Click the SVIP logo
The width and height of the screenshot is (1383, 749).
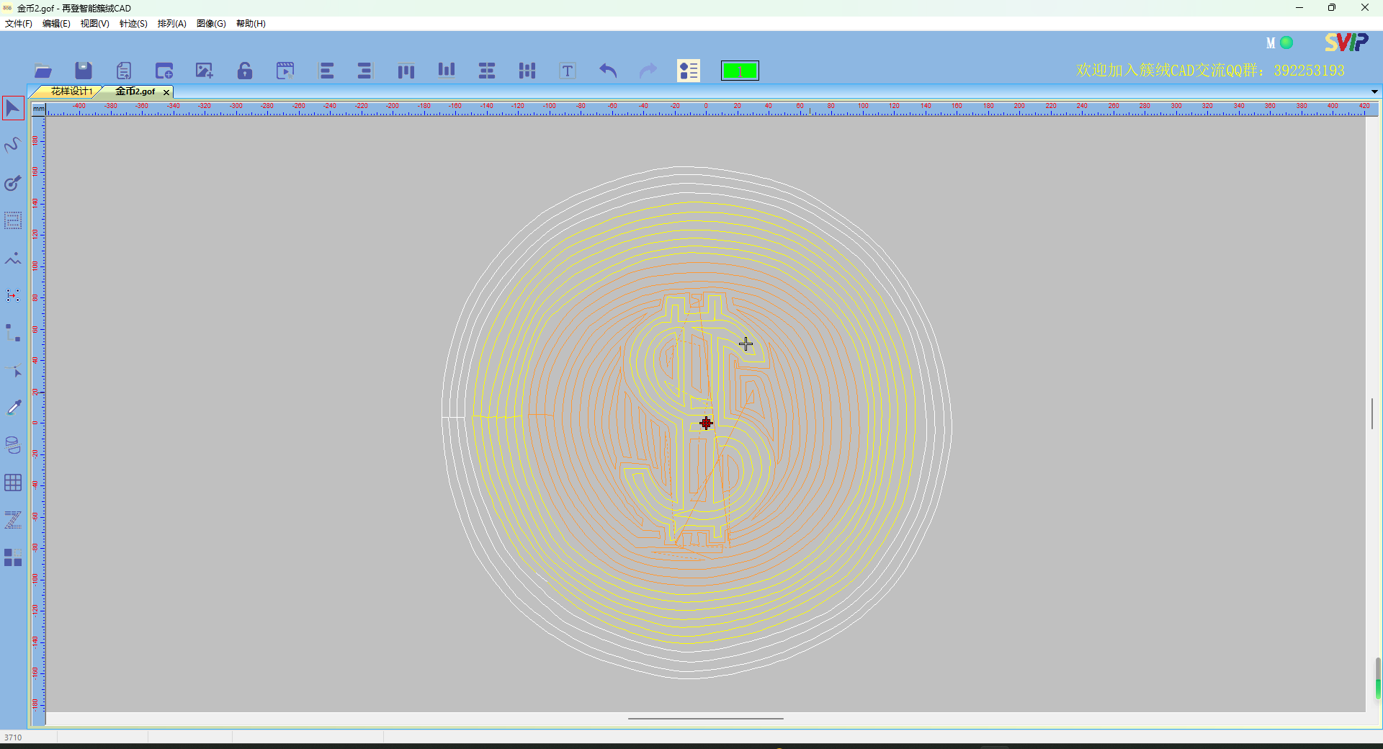pyautogui.click(x=1346, y=42)
